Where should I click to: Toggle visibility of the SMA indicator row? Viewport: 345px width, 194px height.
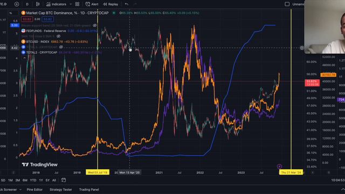pos(58,36)
